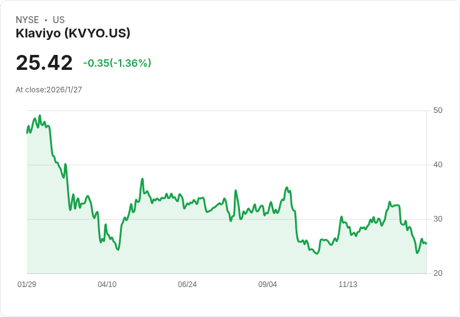This screenshot has width=460, height=317.
Task: Click the 09/04 date axis label
Action: point(267,285)
